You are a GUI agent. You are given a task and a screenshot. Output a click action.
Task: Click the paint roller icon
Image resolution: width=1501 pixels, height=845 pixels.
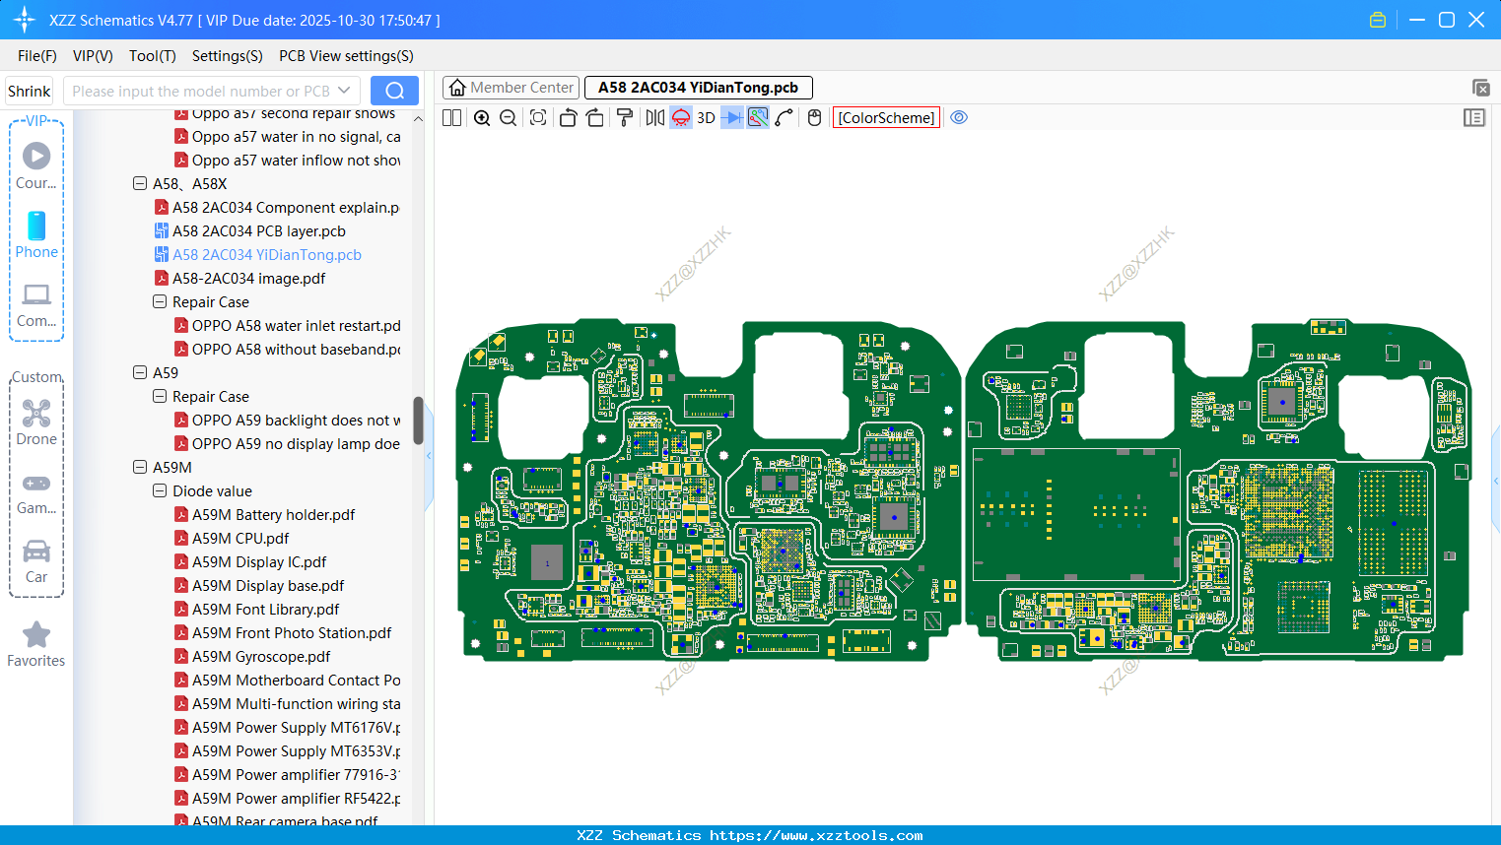[x=625, y=118]
